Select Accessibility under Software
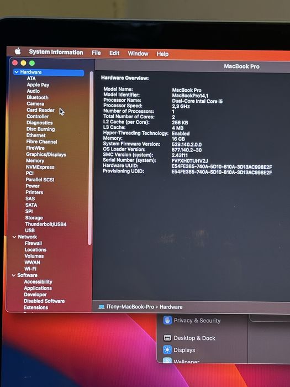 [38, 281]
